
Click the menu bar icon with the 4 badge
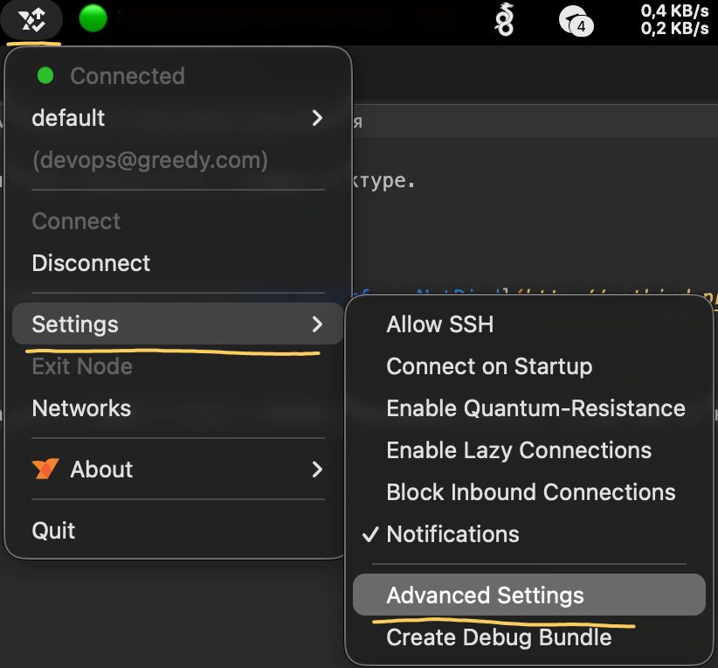tap(576, 20)
